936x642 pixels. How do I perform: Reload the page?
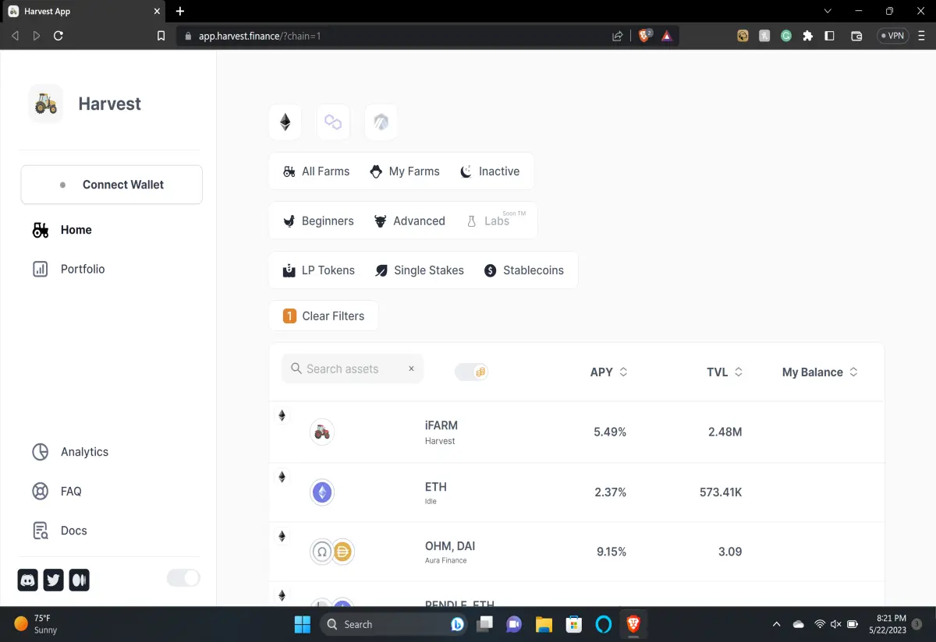coord(58,36)
